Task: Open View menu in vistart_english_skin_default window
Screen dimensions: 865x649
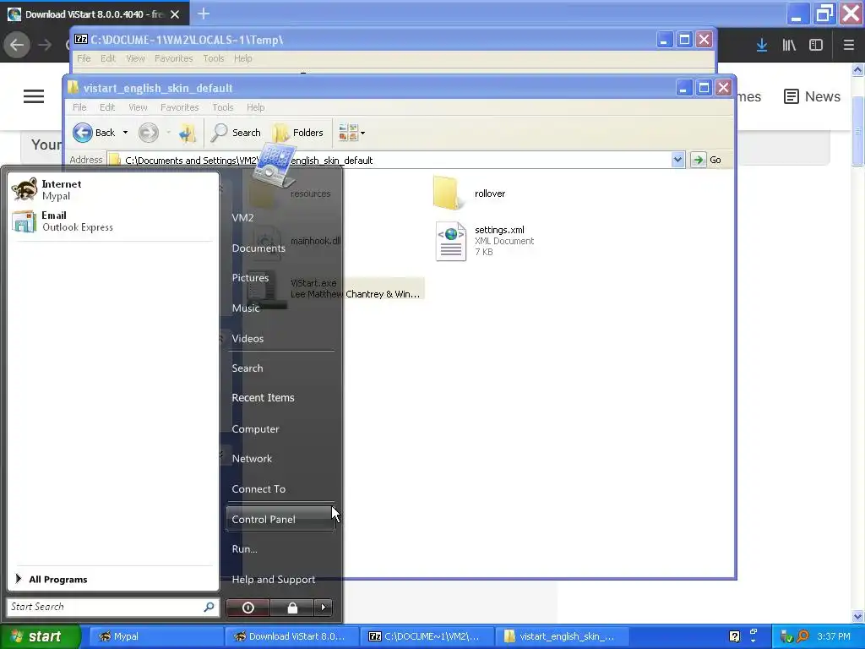Action: (138, 107)
